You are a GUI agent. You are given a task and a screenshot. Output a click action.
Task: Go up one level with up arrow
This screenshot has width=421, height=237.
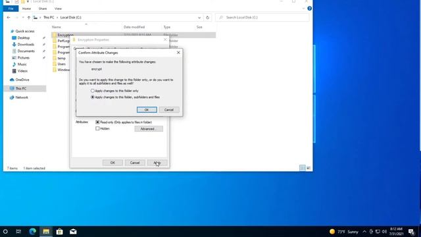click(29, 18)
